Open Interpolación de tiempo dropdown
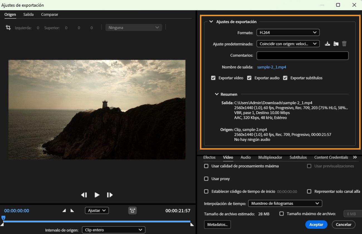Screen dimensions: 362x234 click(285, 203)
